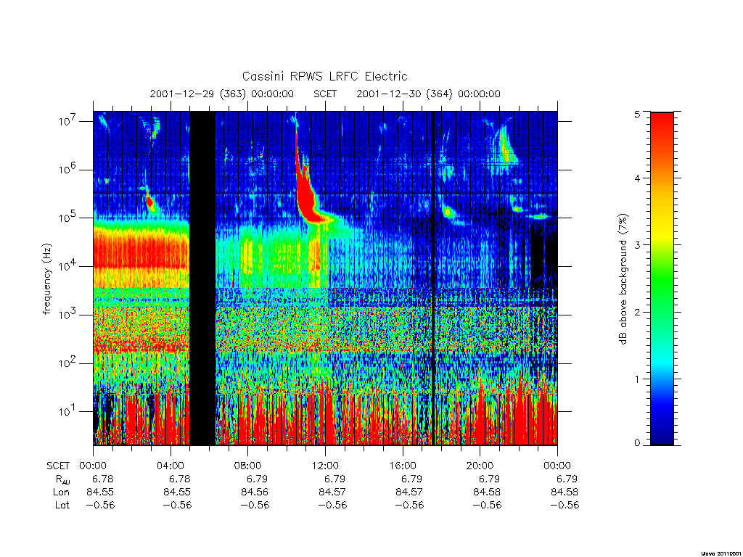Image resolution: width=743 pixels, height=557 pixels.
Task: Click the 10^4 frequency tick label
Action: pos(68,267)
